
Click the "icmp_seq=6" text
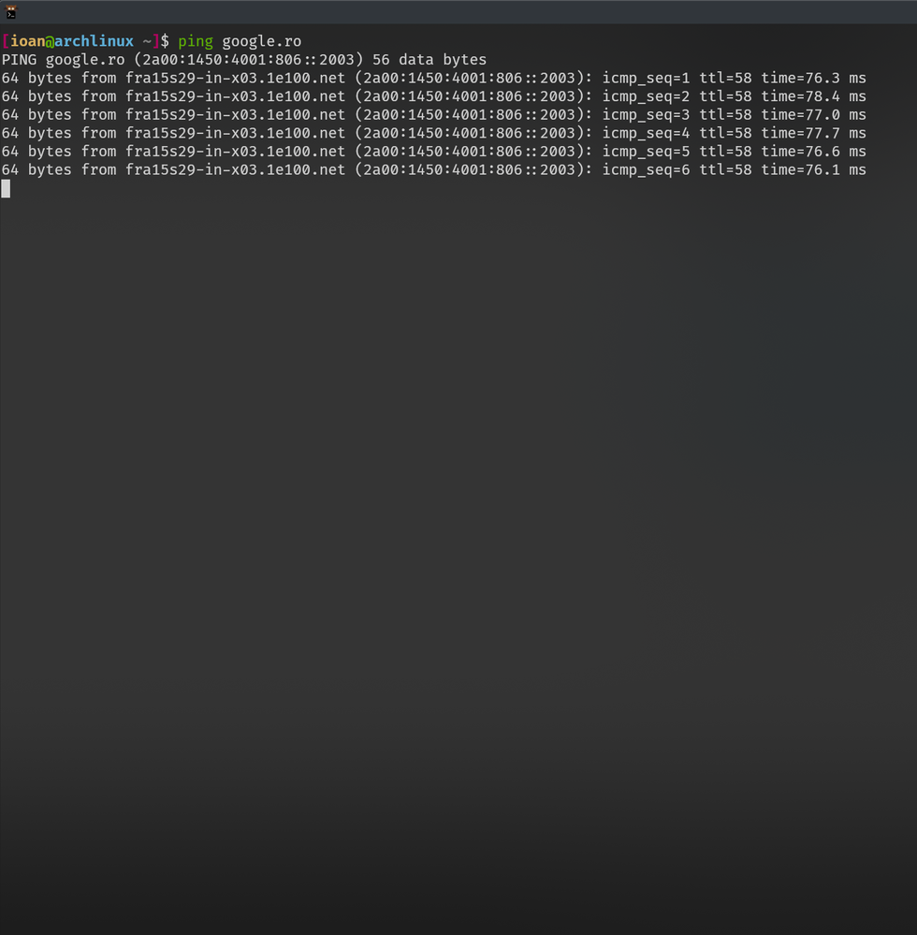646,169
